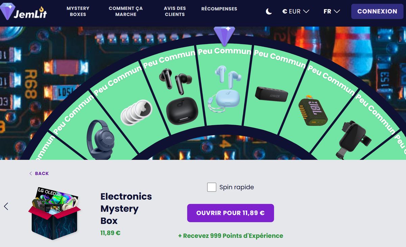Click the BACK link

pyautogui.click(x=39, y=173)
